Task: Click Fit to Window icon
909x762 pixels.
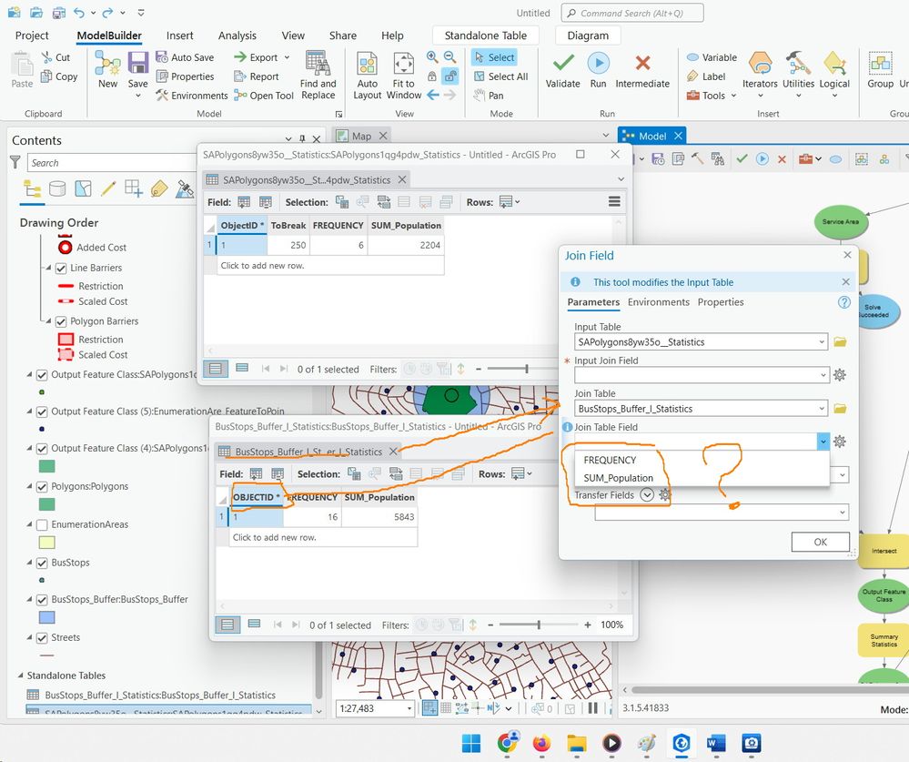Action: click(403, 63)
